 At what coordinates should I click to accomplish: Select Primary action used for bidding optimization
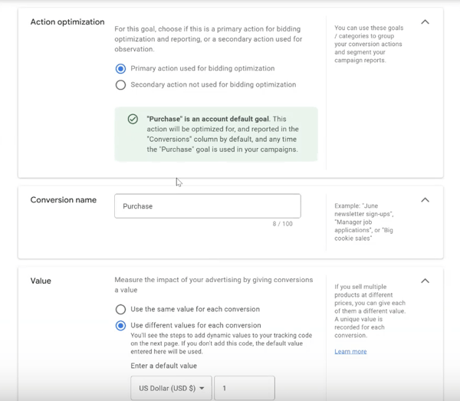120,68
